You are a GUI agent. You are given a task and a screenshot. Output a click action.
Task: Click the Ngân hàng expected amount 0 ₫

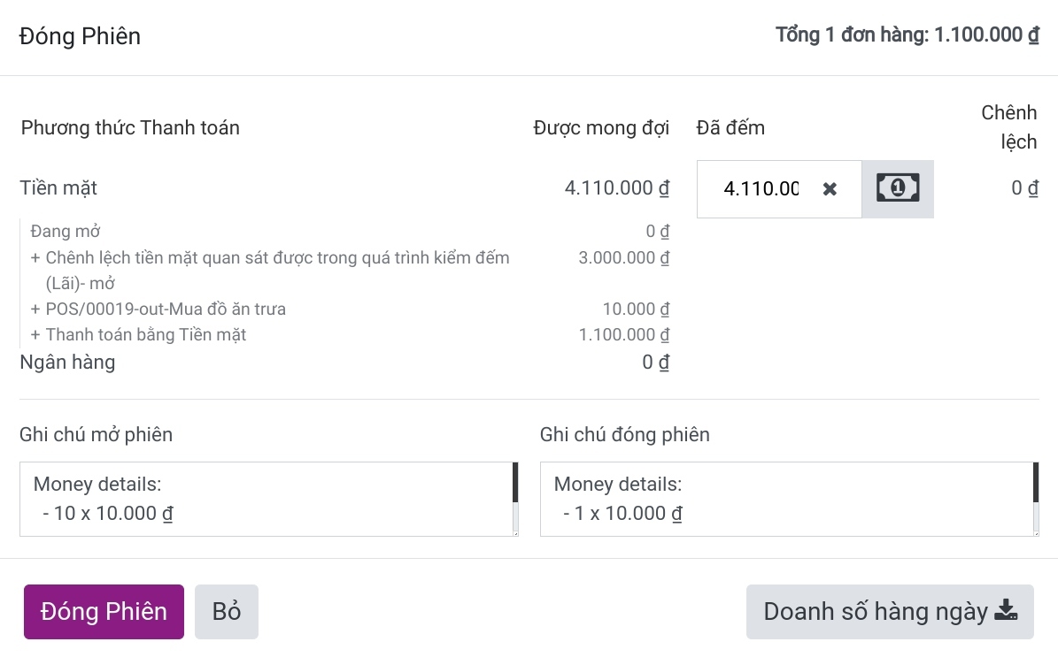click(x=656, y=363)
